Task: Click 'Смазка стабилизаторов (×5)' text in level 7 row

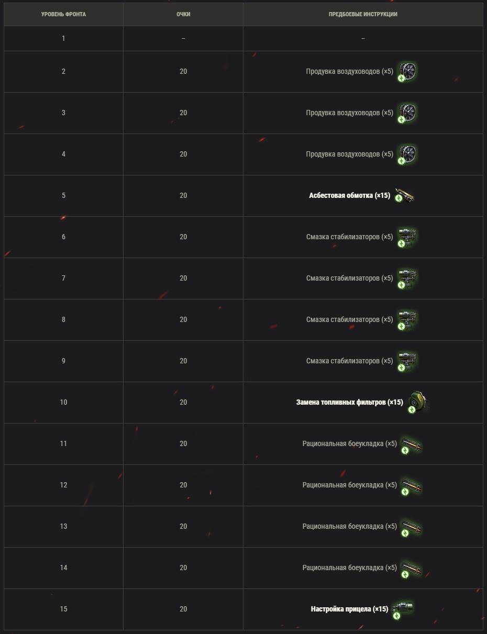Action: [349, 278]
